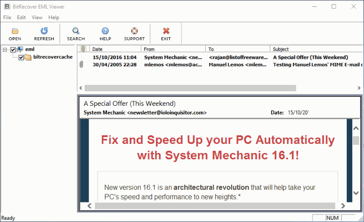Click subject Testing Manuel Lemos' MIME E-mail
Viewport: 364px width, 222px height.
318,64
